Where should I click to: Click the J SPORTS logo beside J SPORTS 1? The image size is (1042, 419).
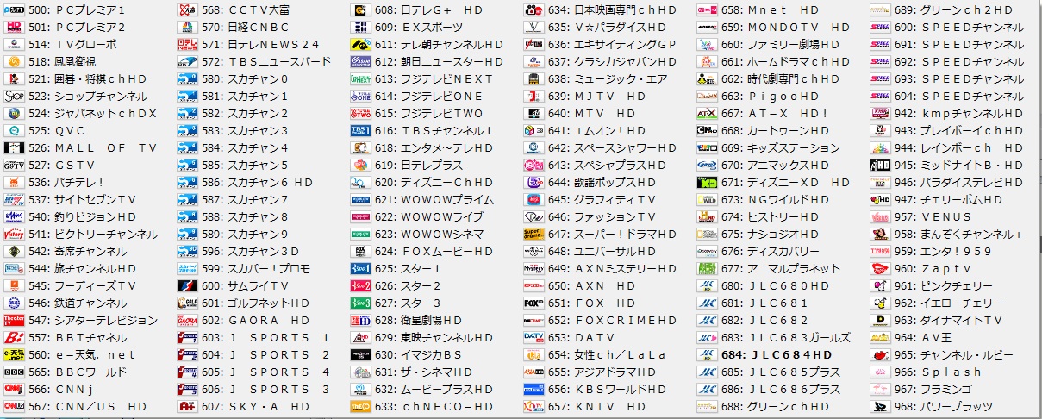click(x=188, y=337)
